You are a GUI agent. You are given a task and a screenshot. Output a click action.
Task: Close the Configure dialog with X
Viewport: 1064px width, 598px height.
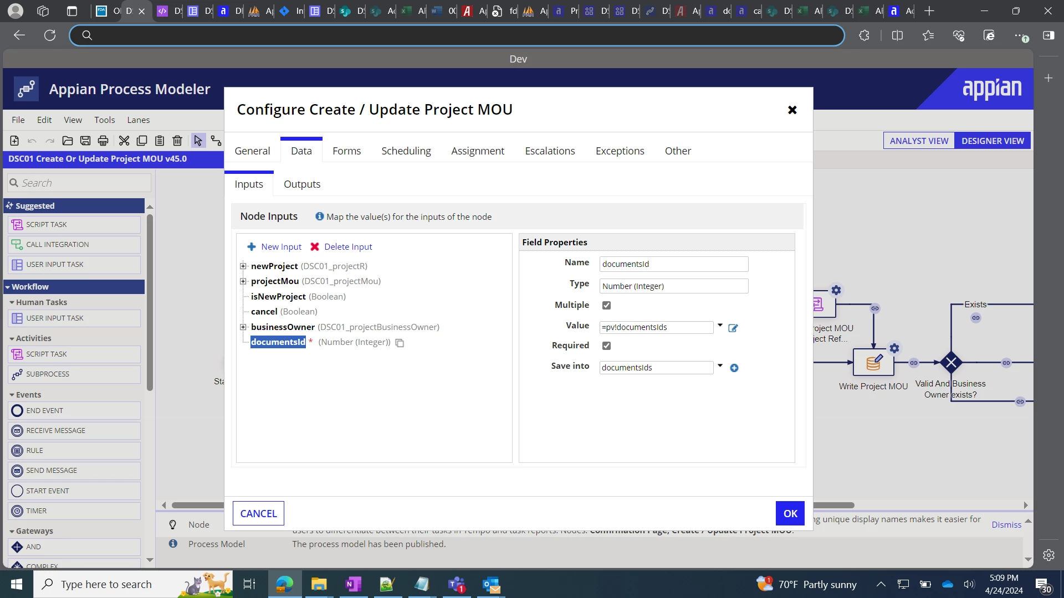(x=792, y=110)
